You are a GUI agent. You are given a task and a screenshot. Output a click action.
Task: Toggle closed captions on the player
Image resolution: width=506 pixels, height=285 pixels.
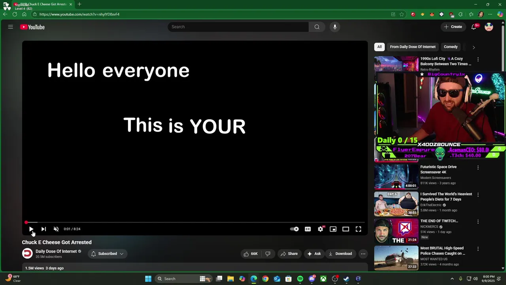(308, 229)
